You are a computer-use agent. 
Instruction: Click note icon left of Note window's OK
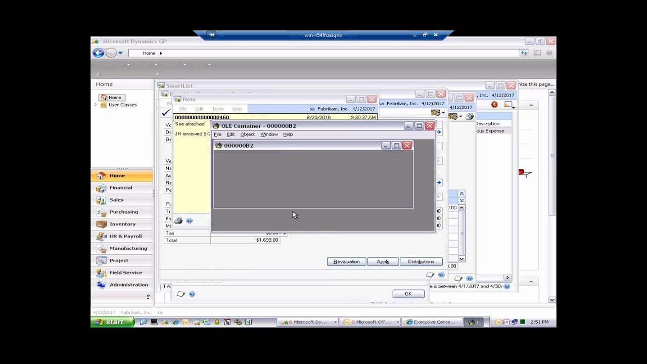click(180, 294)
